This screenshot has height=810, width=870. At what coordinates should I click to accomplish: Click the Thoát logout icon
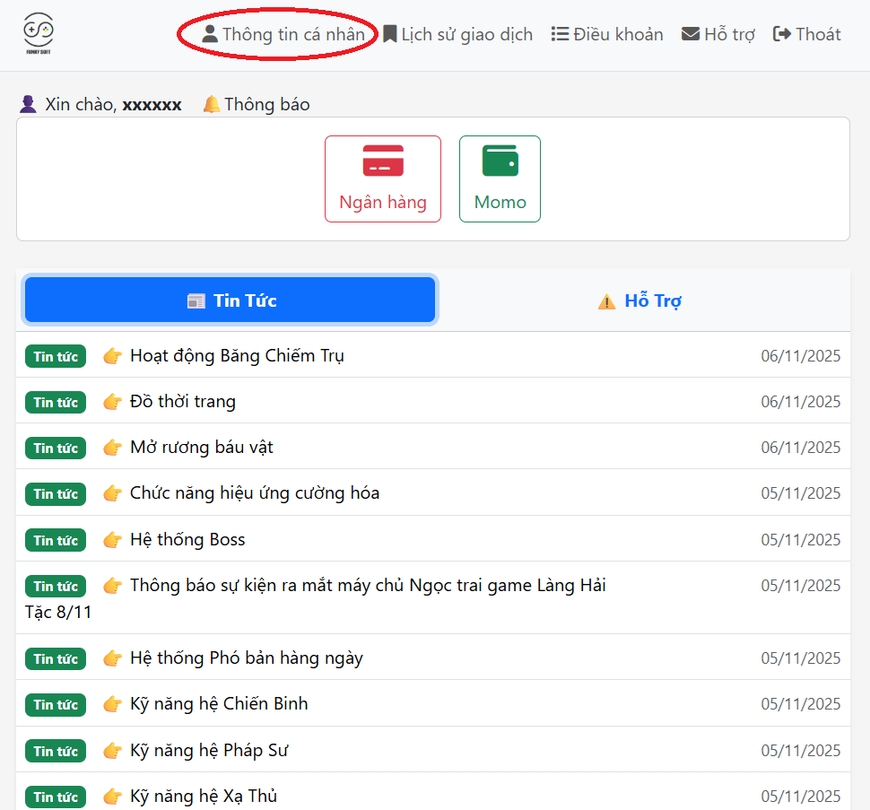click(x=781, y=34)
